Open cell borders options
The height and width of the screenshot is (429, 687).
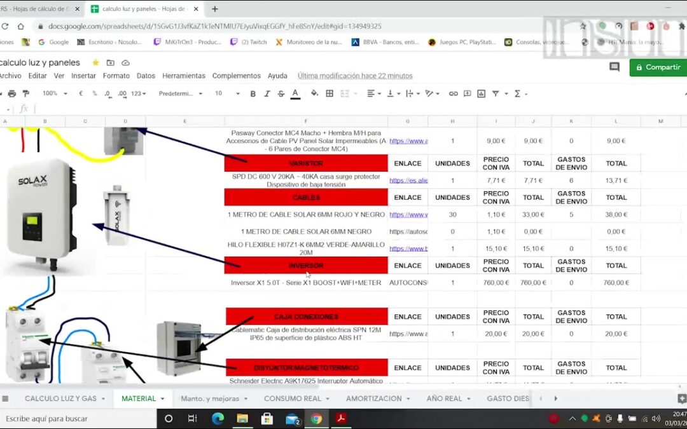pyautogui.click(x=330, y=93)
